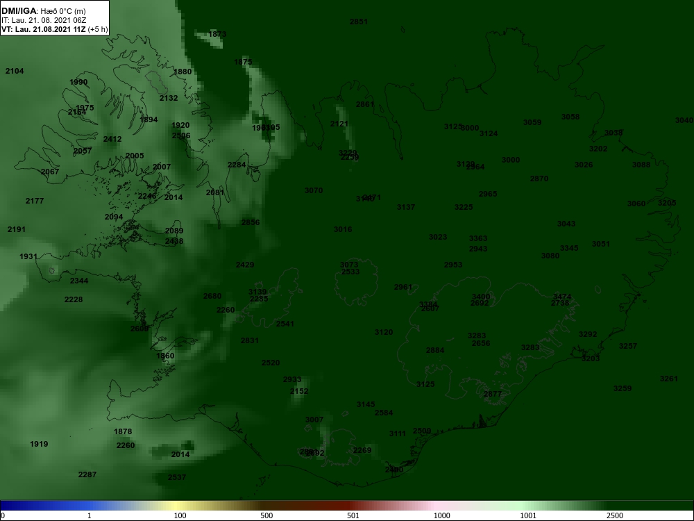The width and height of the screenshot is (694, 521).
Task: Click the map value 3058
Action: tap(570, 117)
